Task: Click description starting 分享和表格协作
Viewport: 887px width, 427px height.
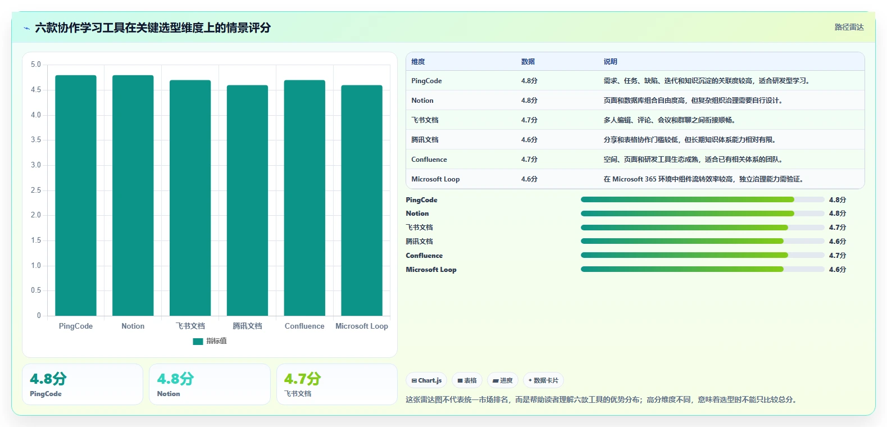Action: pos(690,140)
